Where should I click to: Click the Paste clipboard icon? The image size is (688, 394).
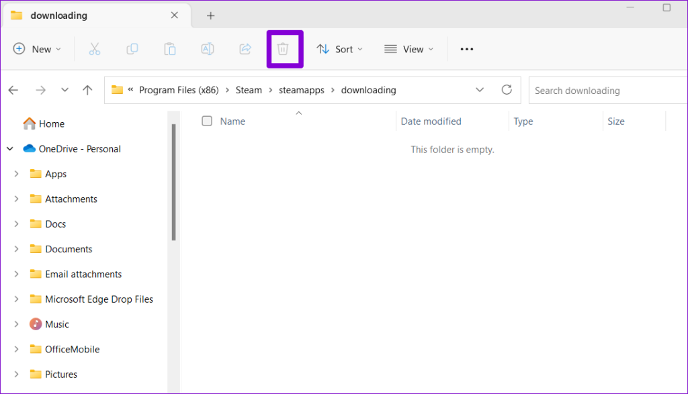click(170, 49)
